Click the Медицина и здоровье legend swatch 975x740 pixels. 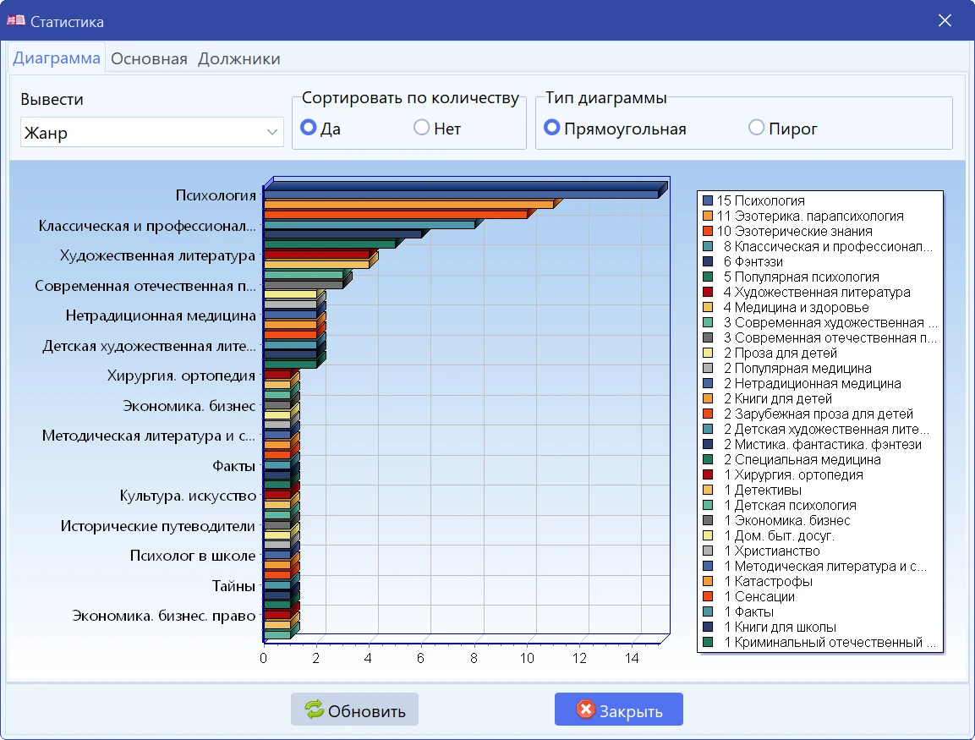click(708, 307)
